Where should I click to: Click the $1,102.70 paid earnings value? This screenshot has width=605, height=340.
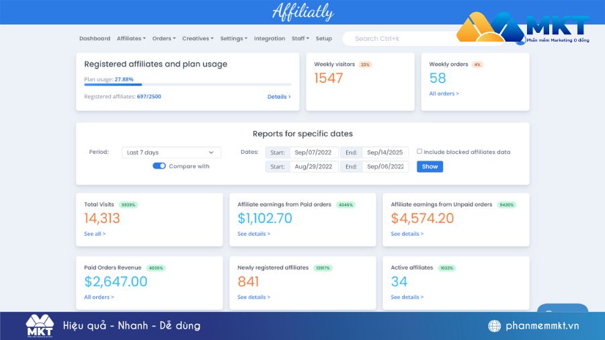[x=265, y=218]
